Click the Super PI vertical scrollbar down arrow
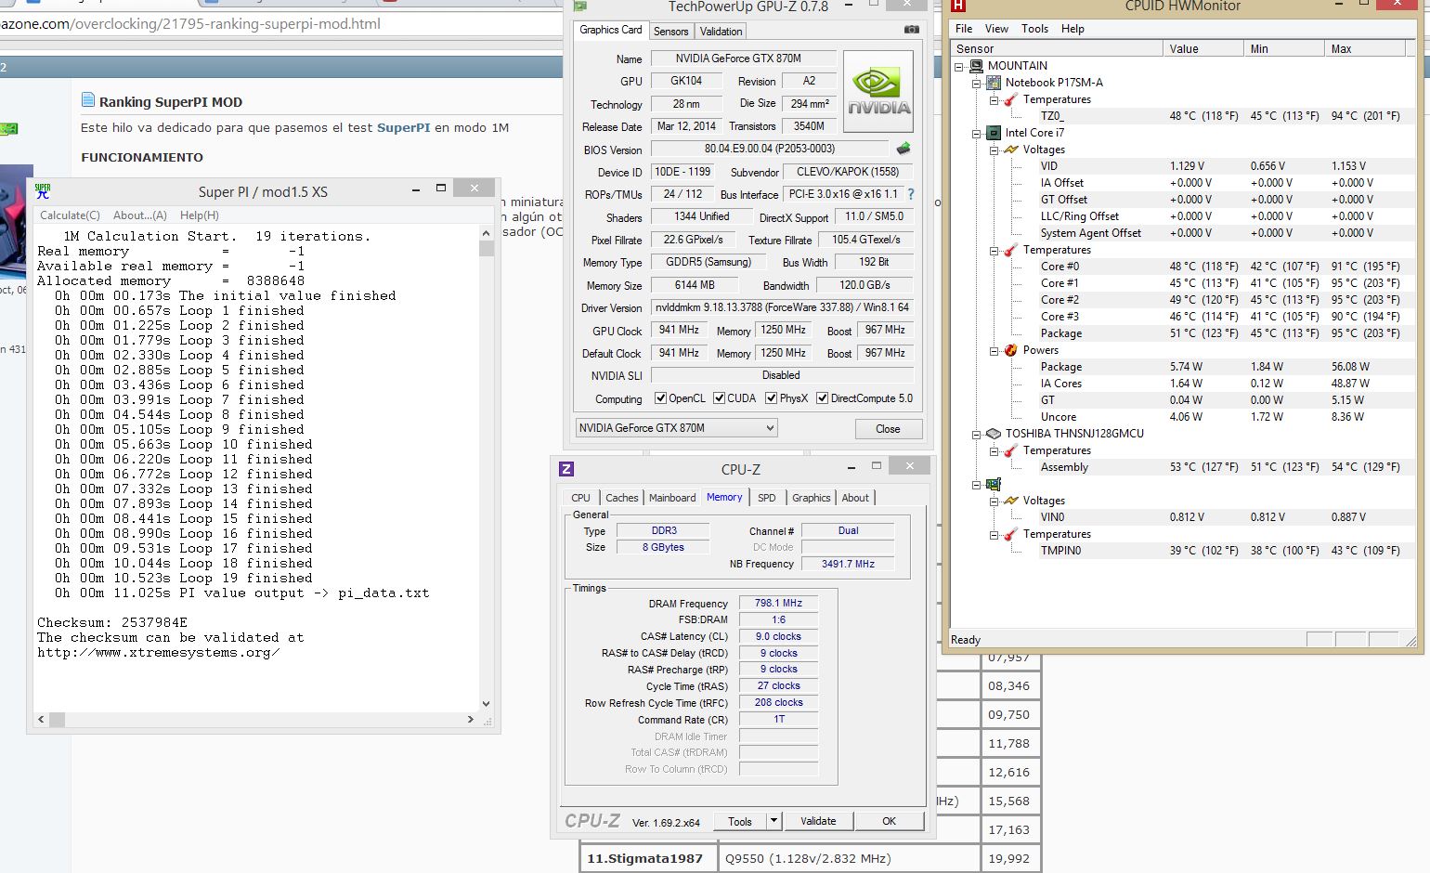This screenshot has height=873, width=1430. tap(486, 704)
